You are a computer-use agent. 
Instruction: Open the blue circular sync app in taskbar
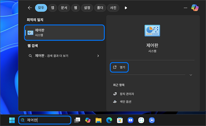click(x=152, y=120)
